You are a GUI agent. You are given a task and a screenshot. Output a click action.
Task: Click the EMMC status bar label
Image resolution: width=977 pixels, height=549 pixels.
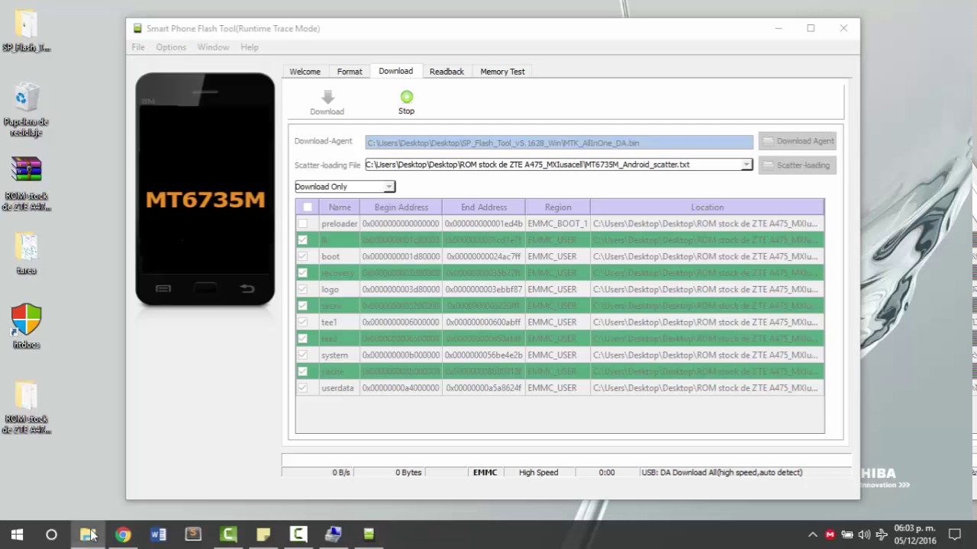point(485,473)
